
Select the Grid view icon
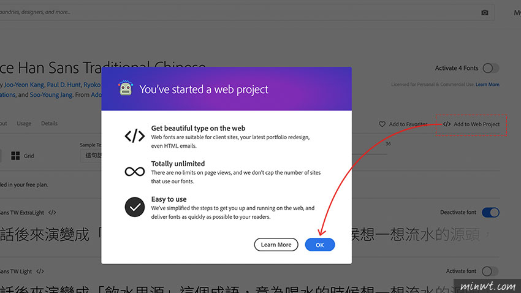click(x=15, y=156)
